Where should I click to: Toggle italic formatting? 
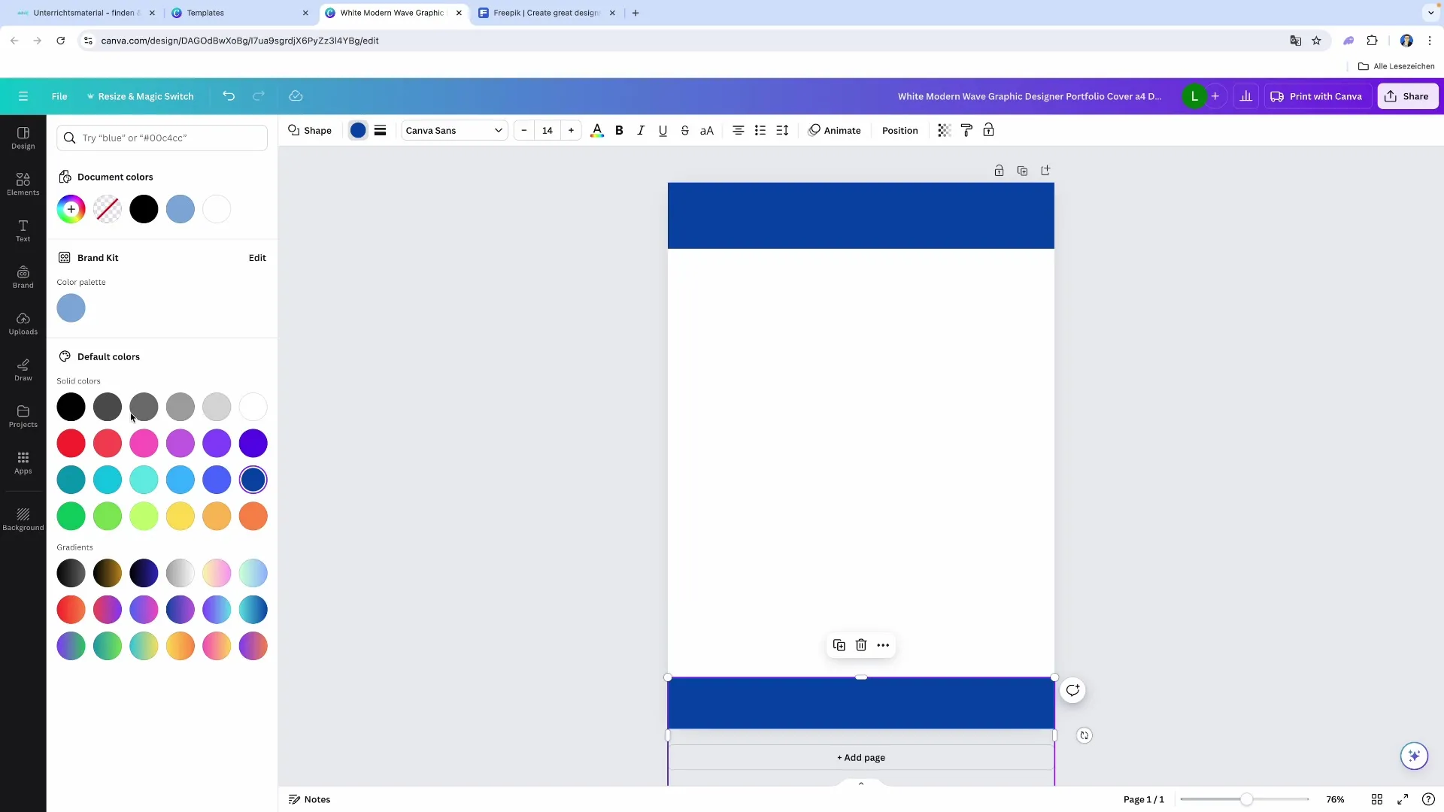click(x=640, y=130)
